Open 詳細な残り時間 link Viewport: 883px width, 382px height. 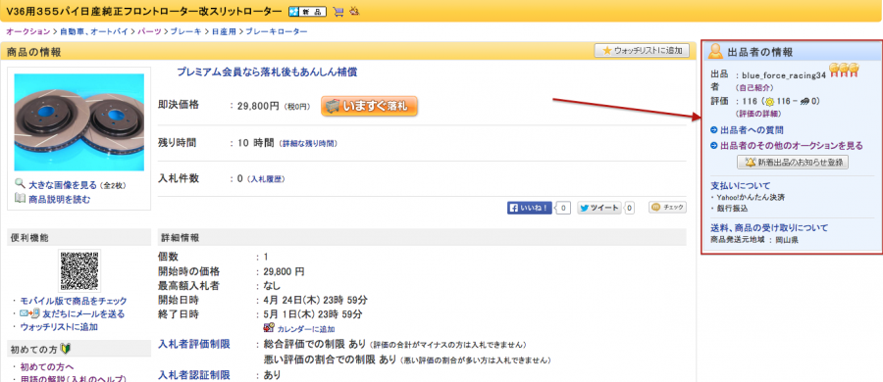tap(308, 144)
